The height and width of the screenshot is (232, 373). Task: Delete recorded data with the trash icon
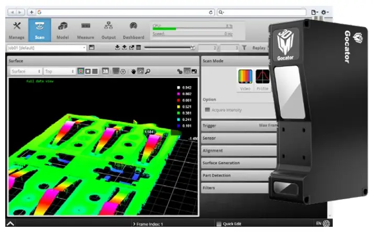pos(139,47)
